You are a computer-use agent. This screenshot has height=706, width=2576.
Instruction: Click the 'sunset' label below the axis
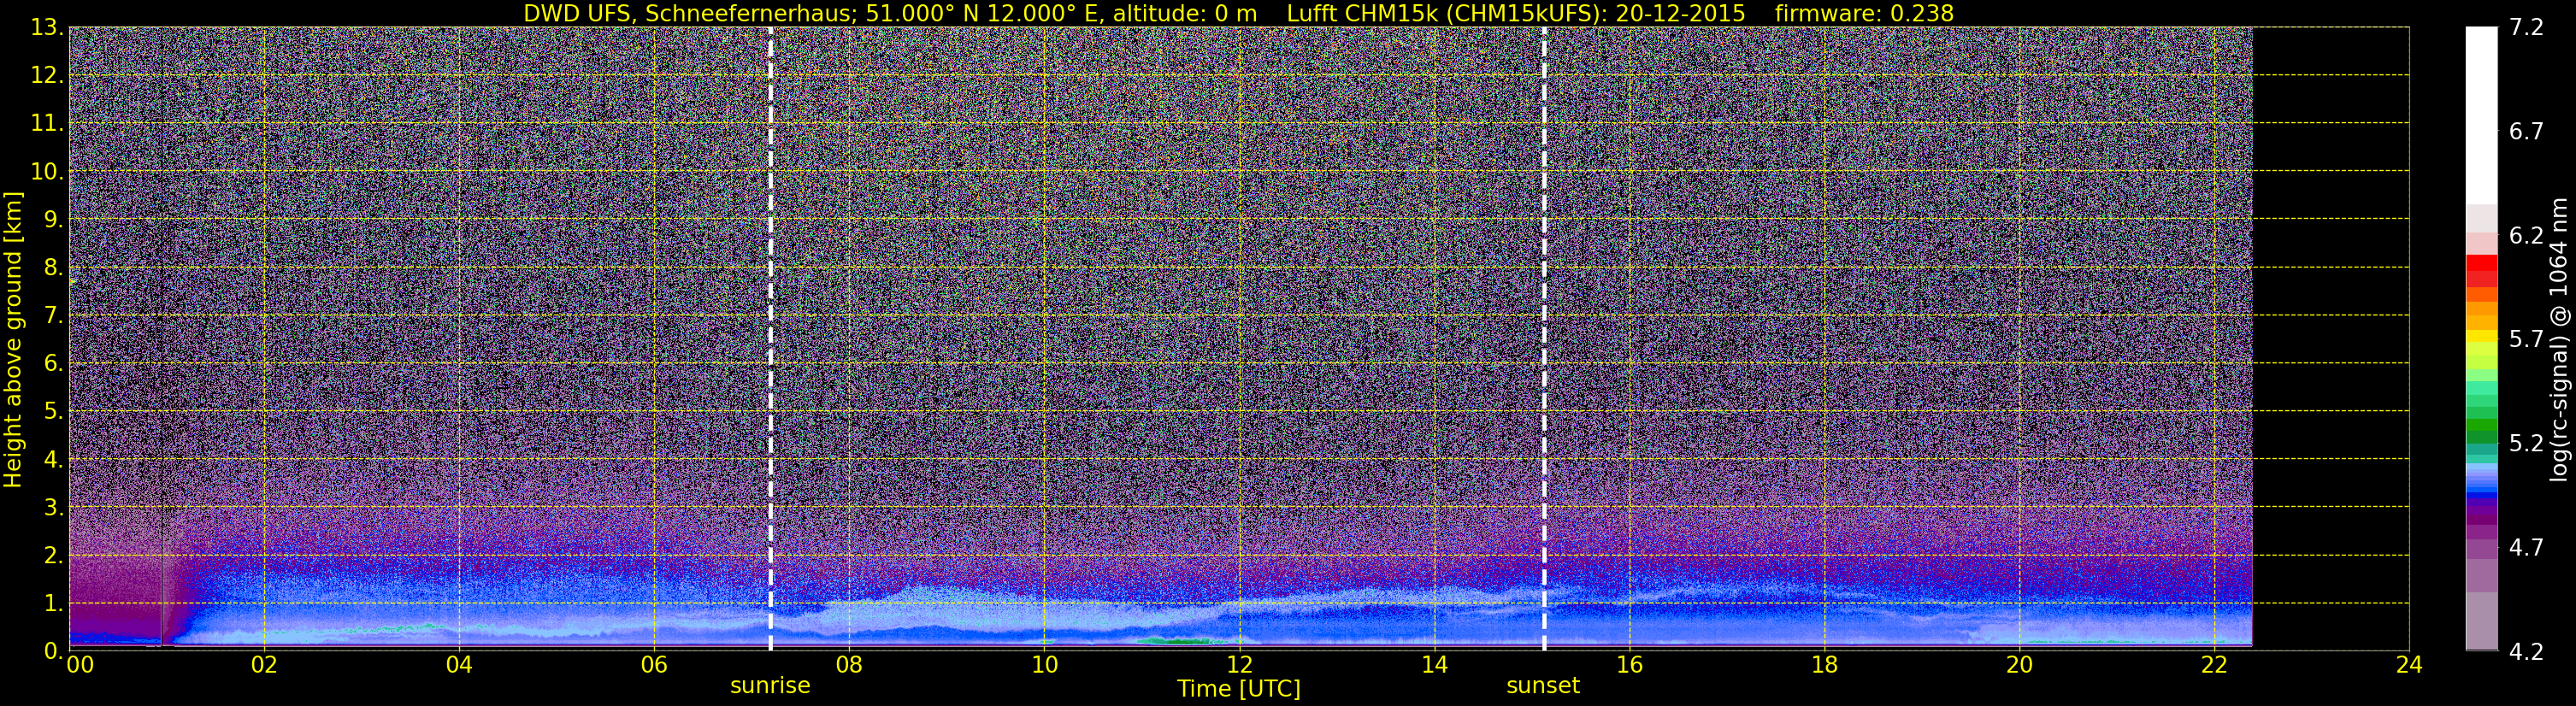click(x=1543, y=686)
